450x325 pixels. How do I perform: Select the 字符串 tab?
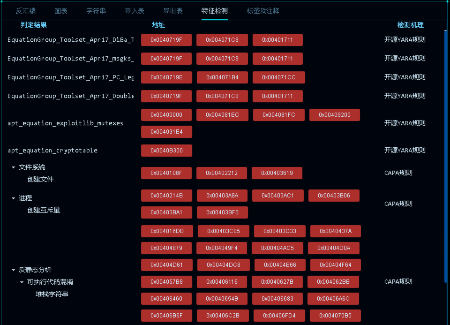coord(96,11)
